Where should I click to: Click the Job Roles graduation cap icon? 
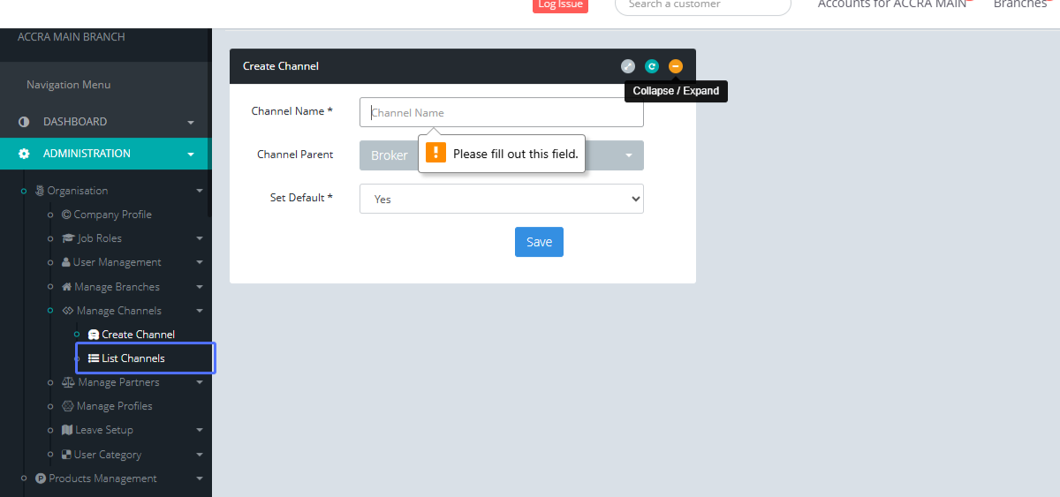click(69, 238)
